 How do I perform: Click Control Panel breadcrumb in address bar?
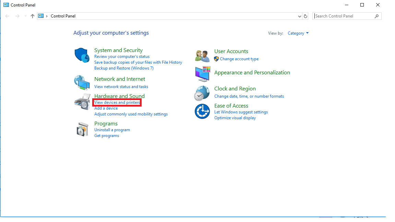(63, 16)
